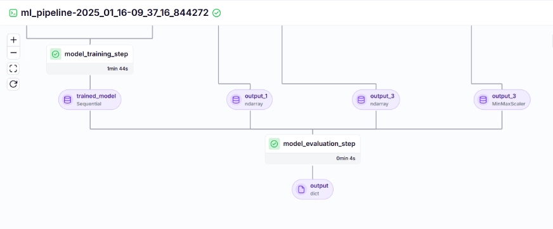Screen dimensions: 553x229
Task: Refresh the pipeline graph
Action: pyautogui.click(x=13, y=84)
